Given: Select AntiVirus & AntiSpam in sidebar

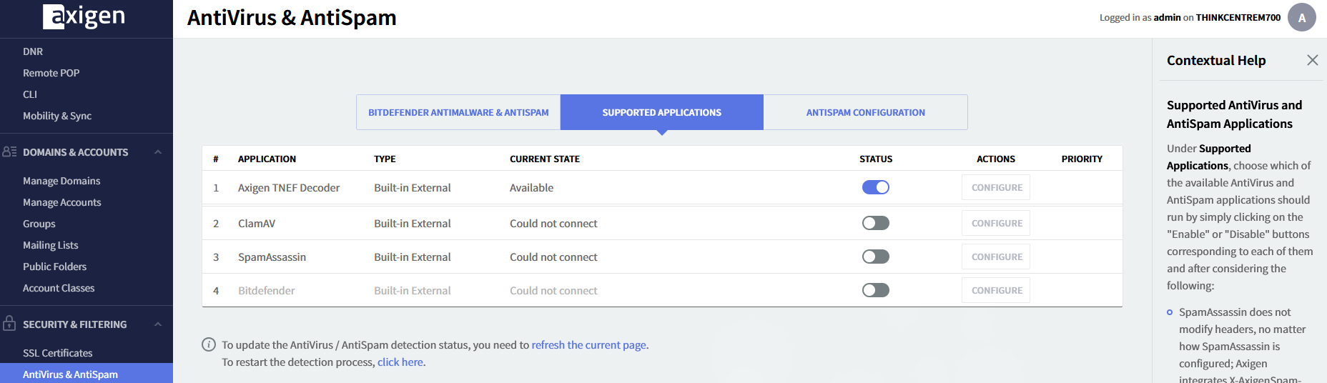Looking at the screenshot, I should 87,374.
